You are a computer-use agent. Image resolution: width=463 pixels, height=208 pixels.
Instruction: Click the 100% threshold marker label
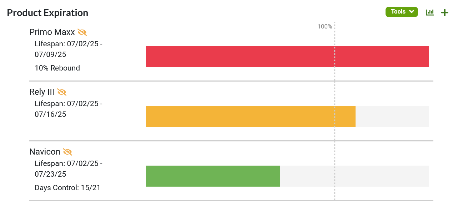(324, 26)
